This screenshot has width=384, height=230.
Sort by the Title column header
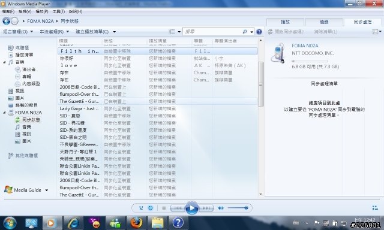[x=80, y=41]
